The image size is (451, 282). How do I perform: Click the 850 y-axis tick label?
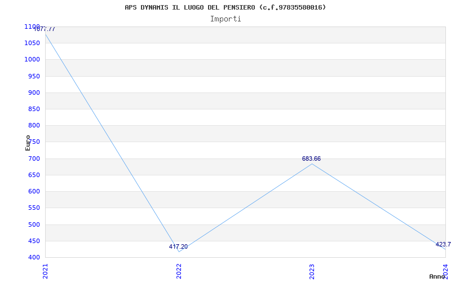point(34,109)
